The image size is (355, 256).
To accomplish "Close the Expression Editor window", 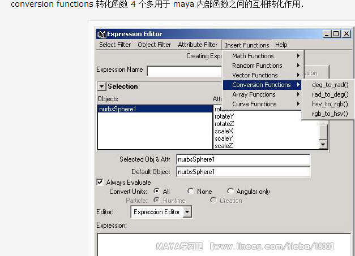I will click(347, 34).
